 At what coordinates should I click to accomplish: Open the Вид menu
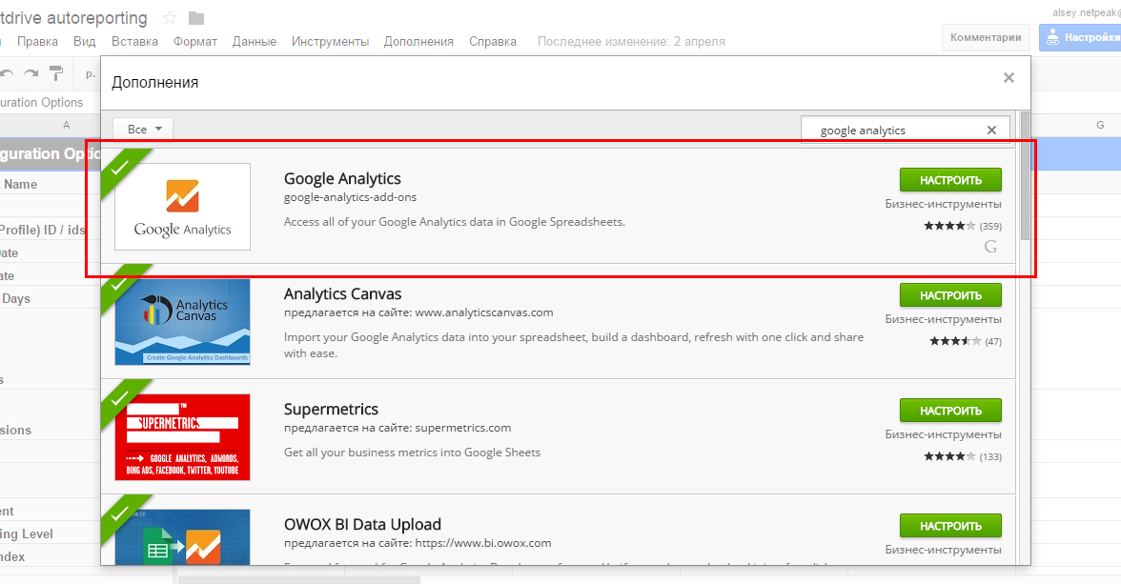84,42
